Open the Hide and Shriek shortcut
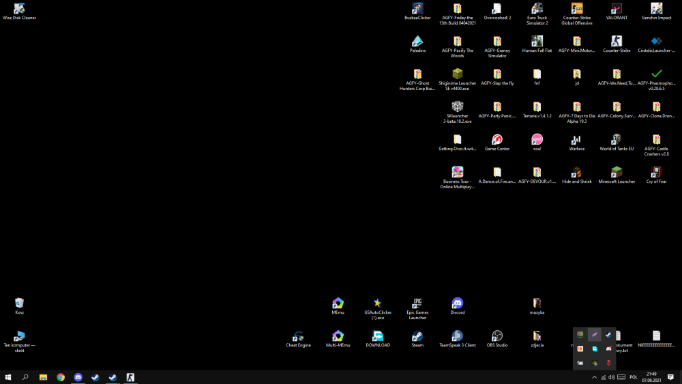 [577, 175]
